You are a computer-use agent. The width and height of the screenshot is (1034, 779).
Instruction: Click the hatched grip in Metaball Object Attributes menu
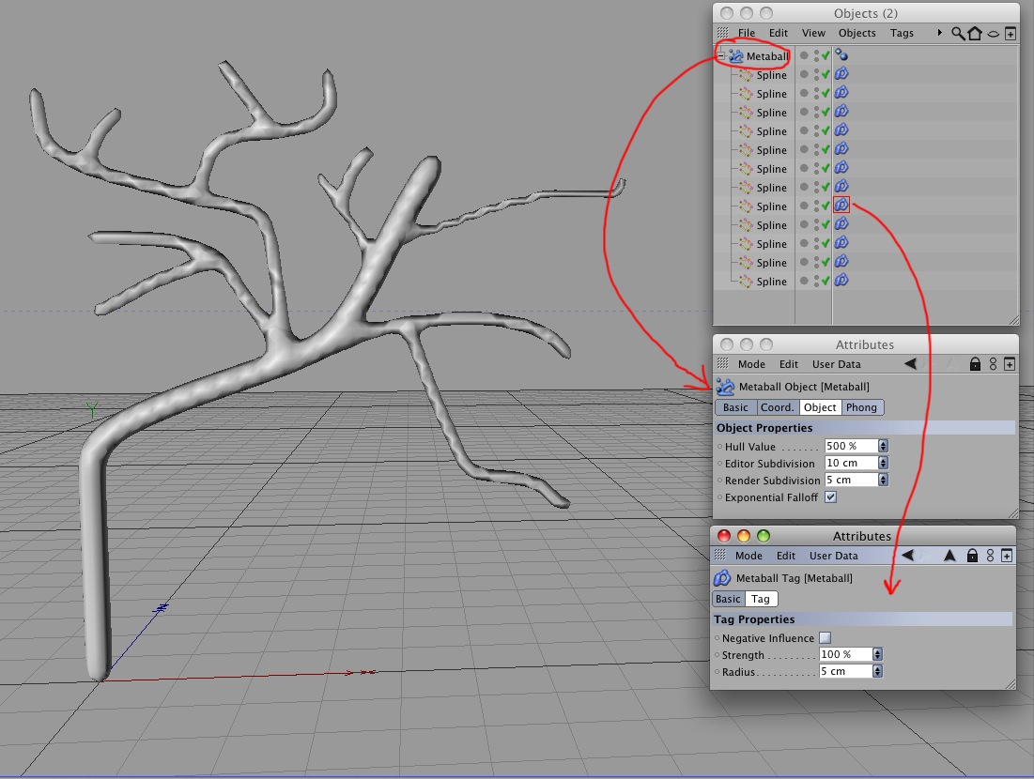click(x=723, y=363)
